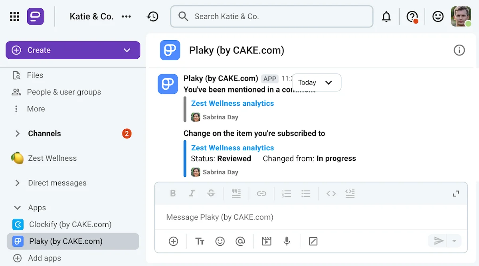Toggle strikethrough formatting

[x=211, y=193]
